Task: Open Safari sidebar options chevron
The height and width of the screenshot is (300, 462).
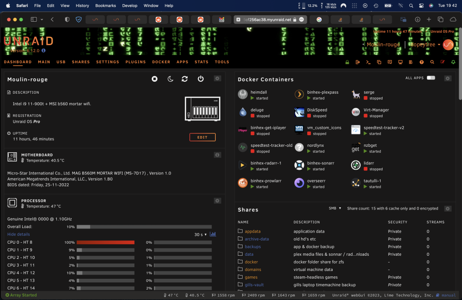Action: click(x=42, y=19)
